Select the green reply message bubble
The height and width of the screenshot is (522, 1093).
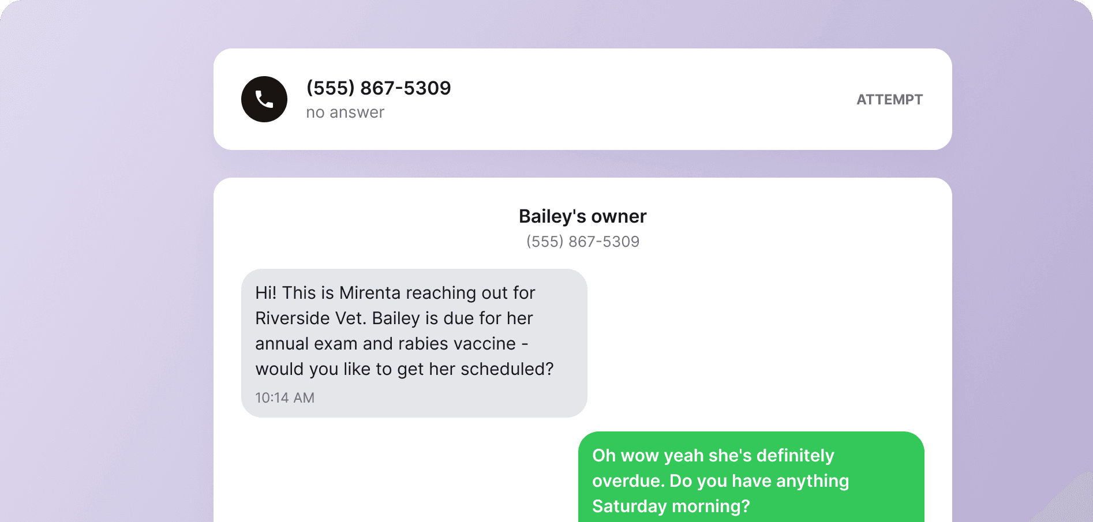[x=751, y=477]
